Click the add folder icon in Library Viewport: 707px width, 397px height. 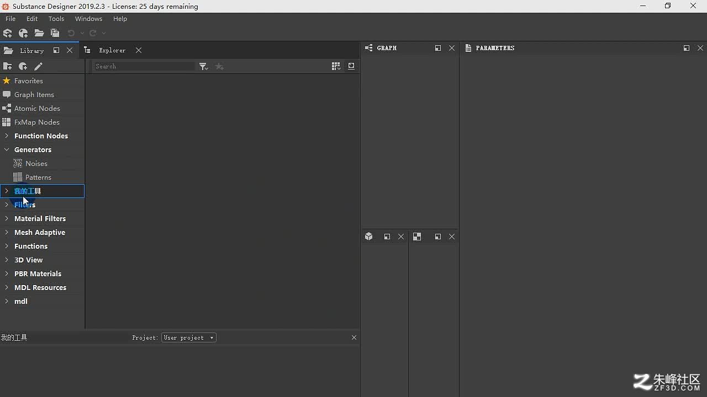[7, 66]
